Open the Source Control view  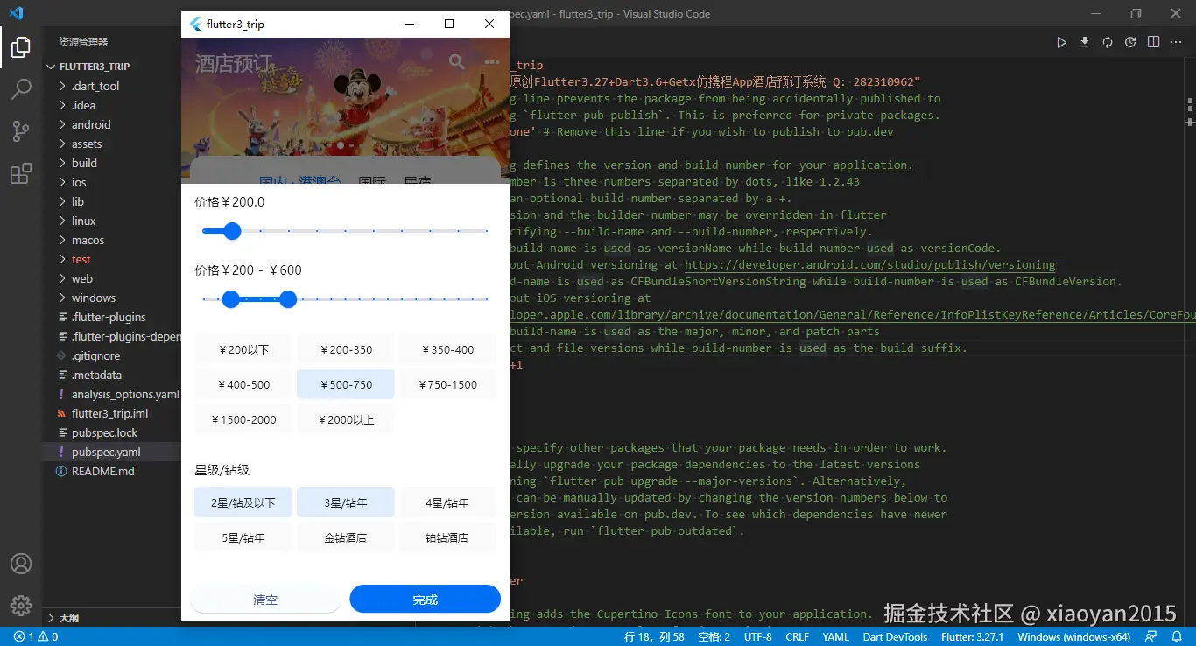[x=21, y=131]
